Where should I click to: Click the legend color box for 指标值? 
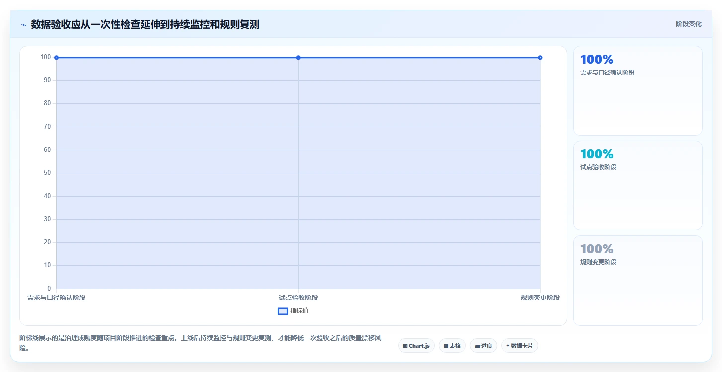(x=283, y=311)
